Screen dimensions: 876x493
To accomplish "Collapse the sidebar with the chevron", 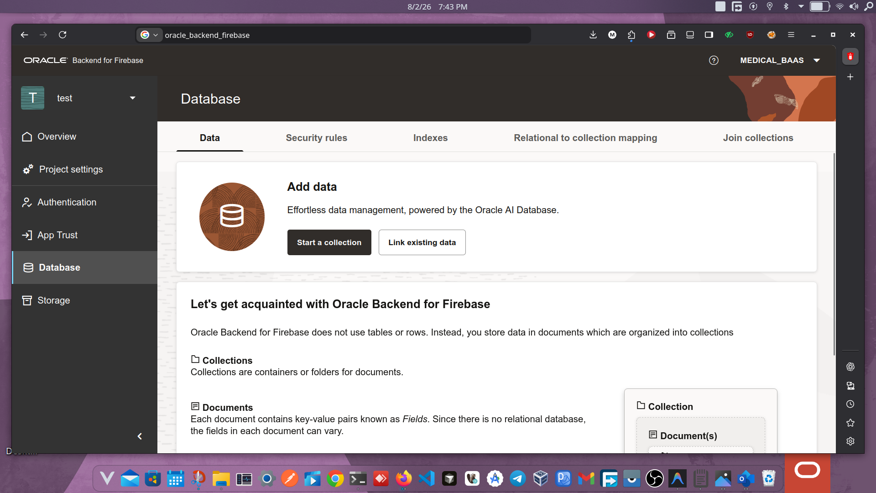I will tap(140, 436).
